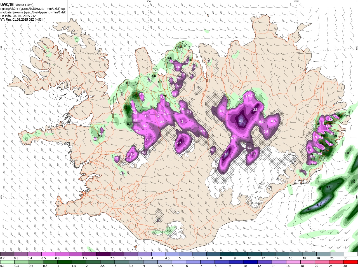Click the '4.0' value in the purple snow core

pyautogui.click(x=241, y=121)
